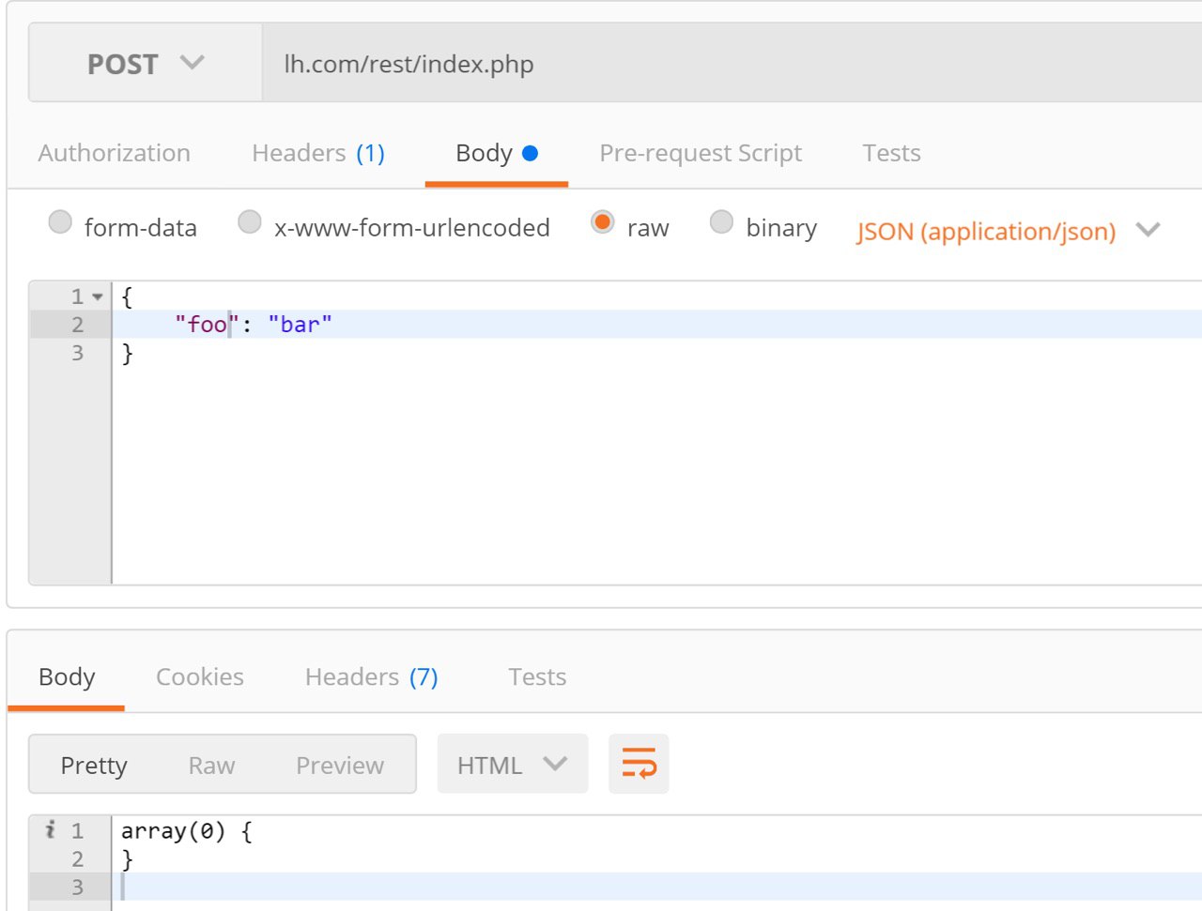1202x911 pixels.
Task: Click the "bar" value in the editor
Action: point(300,325)
